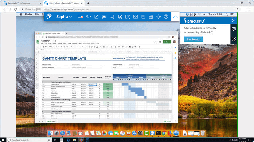Collapse the RemotePC viewer toolbar chevron
The image size is (254, 142).
click(x=175, y=17)
